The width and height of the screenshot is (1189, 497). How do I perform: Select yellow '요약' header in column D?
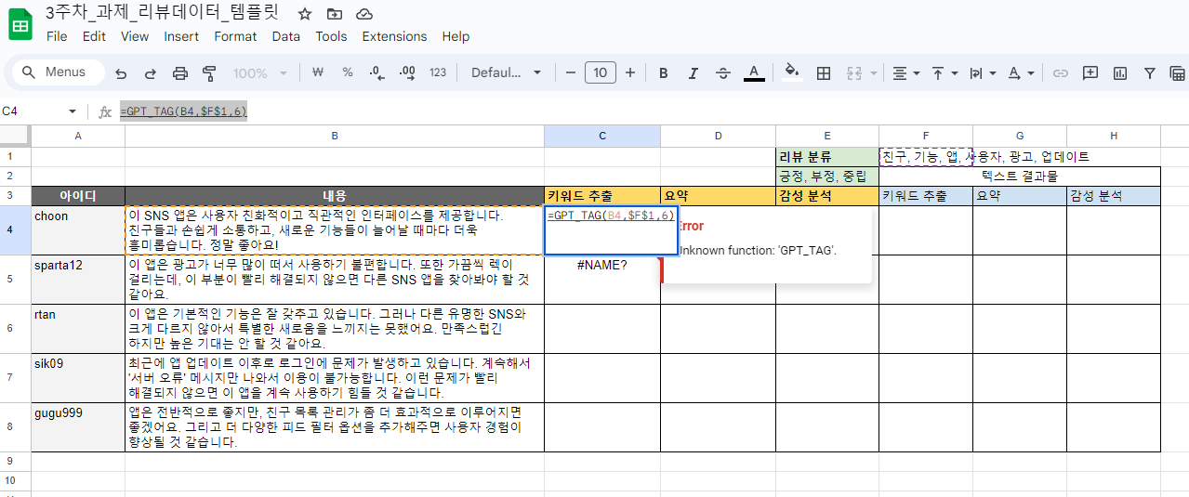coord(718,196)
